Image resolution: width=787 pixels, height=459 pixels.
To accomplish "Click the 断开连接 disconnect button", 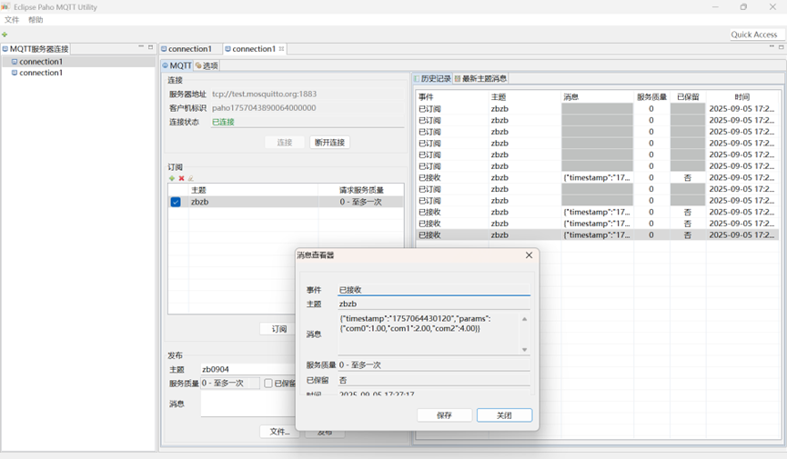I will 328,143.
